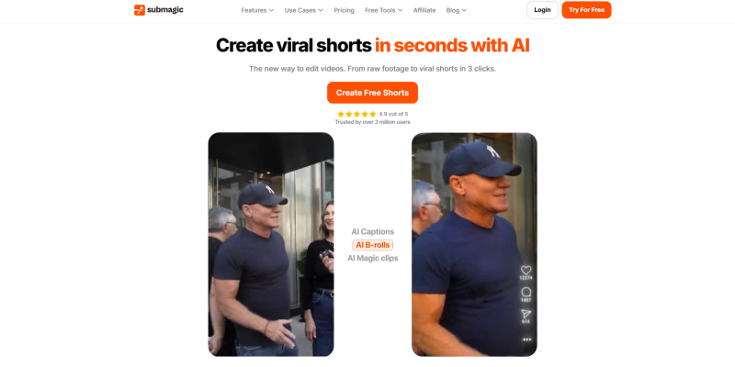The height and width of the screenshot is (367, 735).
Task: Click the original raw footage video thumbnail
Action: click(x=271, y=244)
